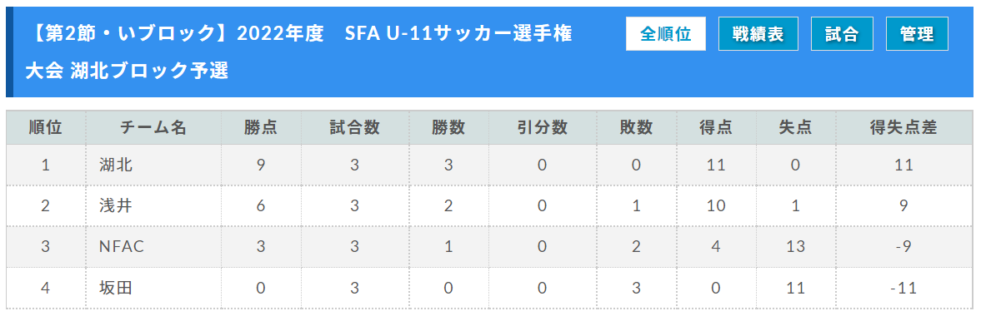Switch to the 試合 matches tab
Screen dimensions: 981x316
842,34
